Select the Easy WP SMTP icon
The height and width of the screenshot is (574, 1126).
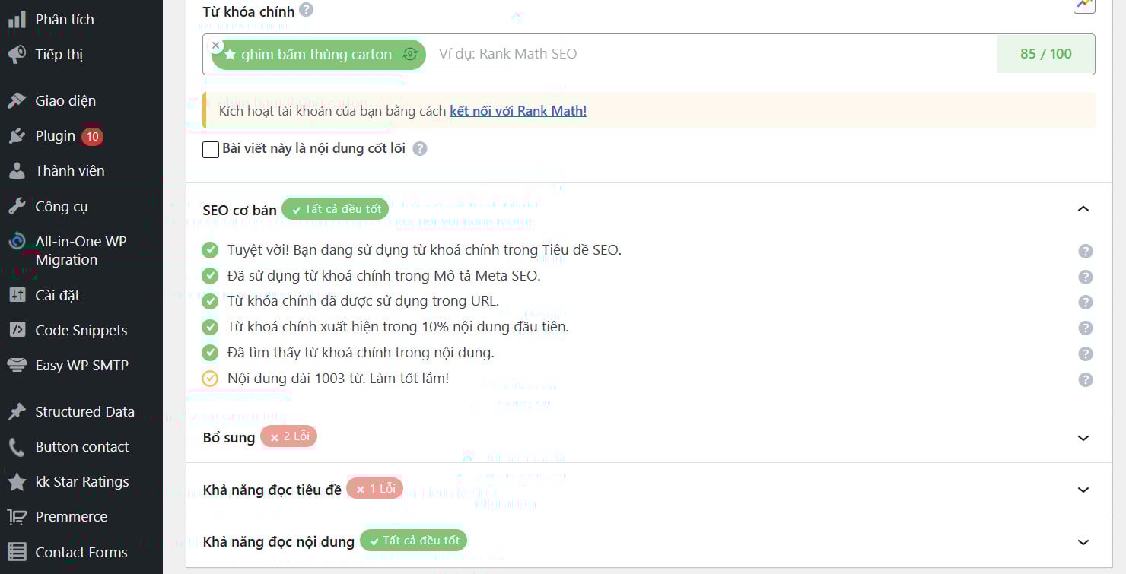click(x=17, y=365)
